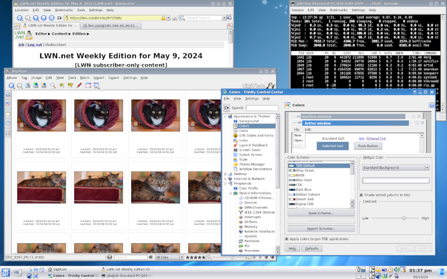Open the Bookmarks menu in Konqueror
Image resolution: width=447 pixels, height=279 pixels.
(63, 10)
